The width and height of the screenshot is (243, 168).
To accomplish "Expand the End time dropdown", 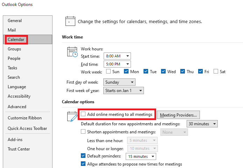I will pyautogui.click(x=117, y=64).
